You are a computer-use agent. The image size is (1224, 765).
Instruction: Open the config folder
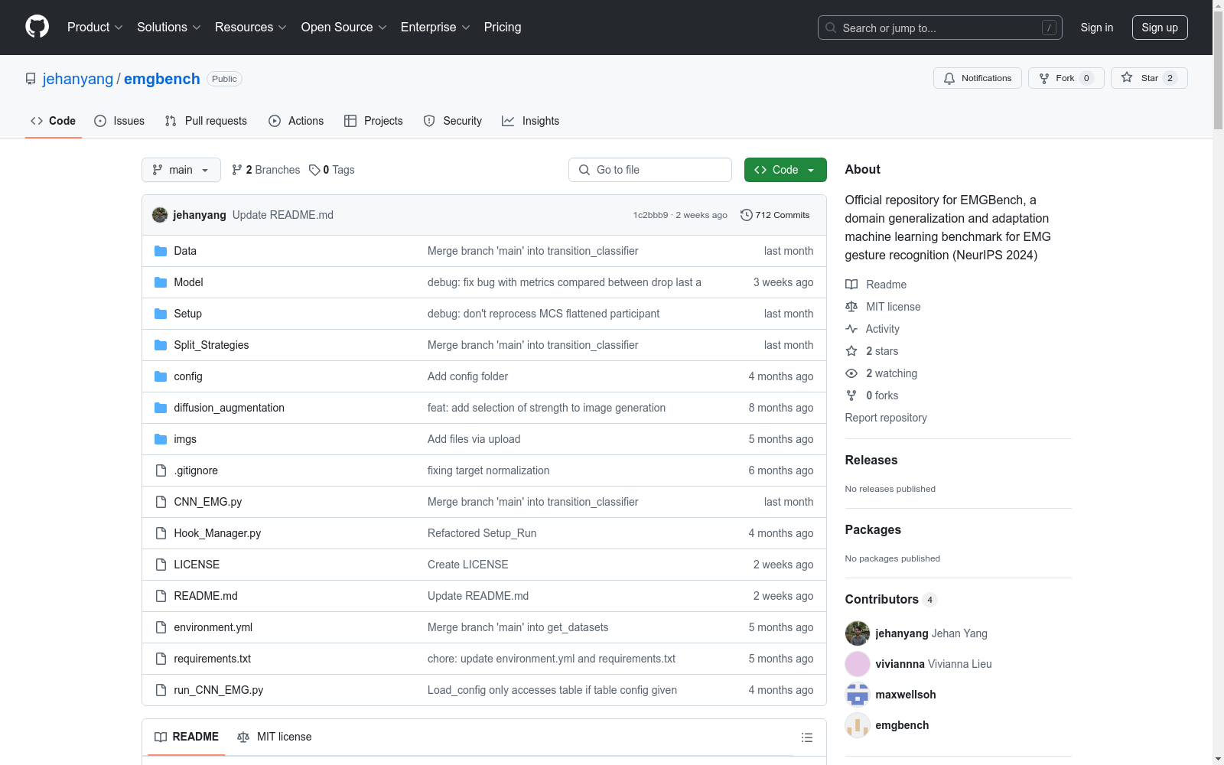[188, 376]
